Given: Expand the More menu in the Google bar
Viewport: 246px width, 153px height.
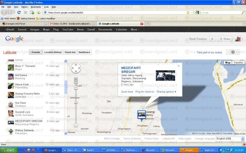Looking at the screenshot, I should (x=134, y=30).
